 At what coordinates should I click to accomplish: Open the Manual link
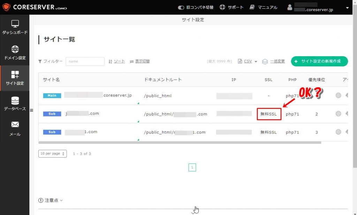(x=264, y=7)
